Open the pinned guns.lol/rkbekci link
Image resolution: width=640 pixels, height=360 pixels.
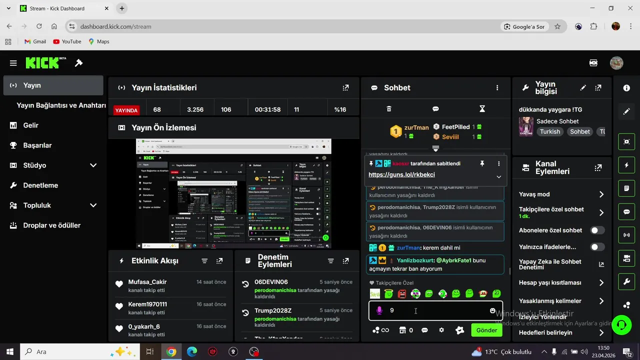tap(401, 175)
